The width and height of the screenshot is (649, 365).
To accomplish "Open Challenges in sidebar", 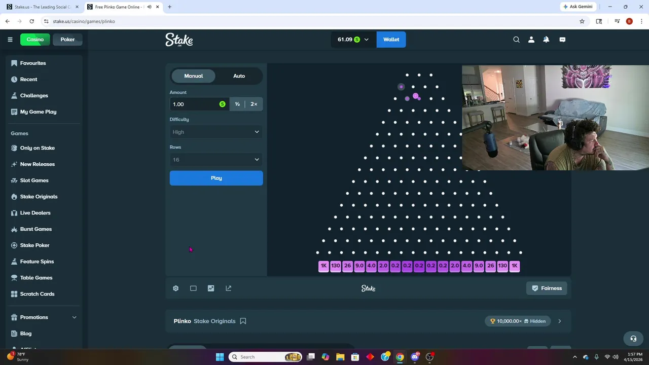I will pos(44,96).
